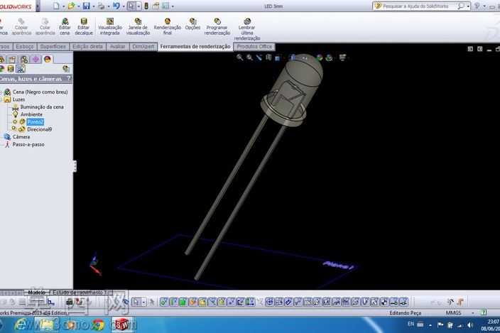The width and height of the screenshot is (500, 333).
Task: Click the Undo arrow icon
Action: tap(116, 6)
